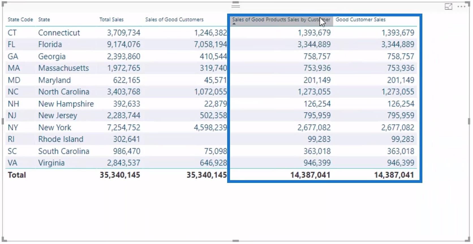473x244 pixels.
Task: Sort by Total Sales column header
Action: tap(111, 20)
